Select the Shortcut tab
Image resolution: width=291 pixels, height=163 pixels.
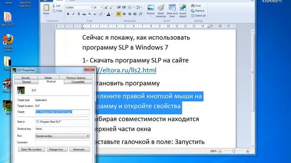pyautogui.click(x=51, y=81)
